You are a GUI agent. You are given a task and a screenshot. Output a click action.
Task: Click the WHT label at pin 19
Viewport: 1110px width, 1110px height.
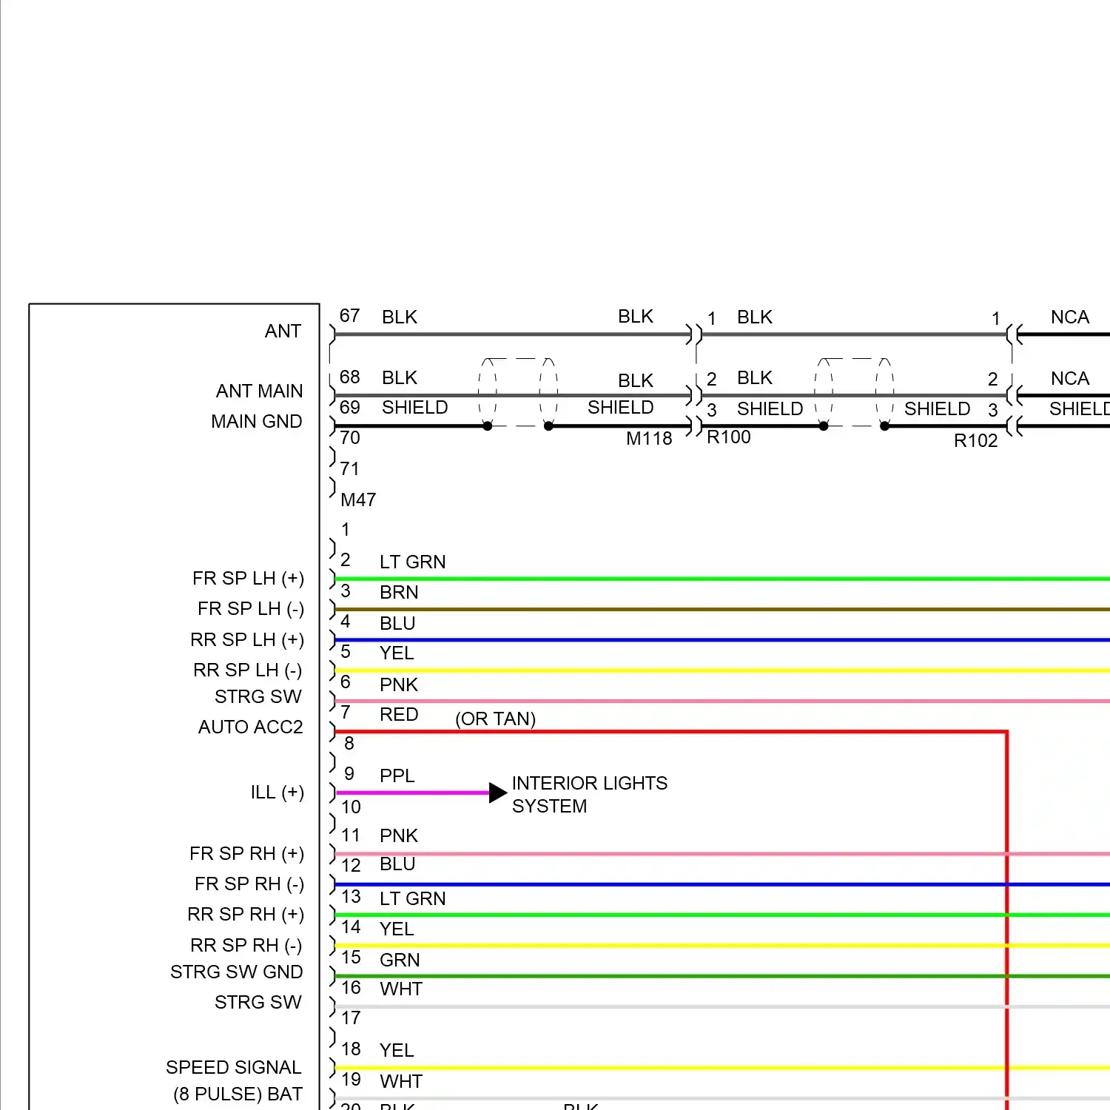click(x=401, y=1081)
